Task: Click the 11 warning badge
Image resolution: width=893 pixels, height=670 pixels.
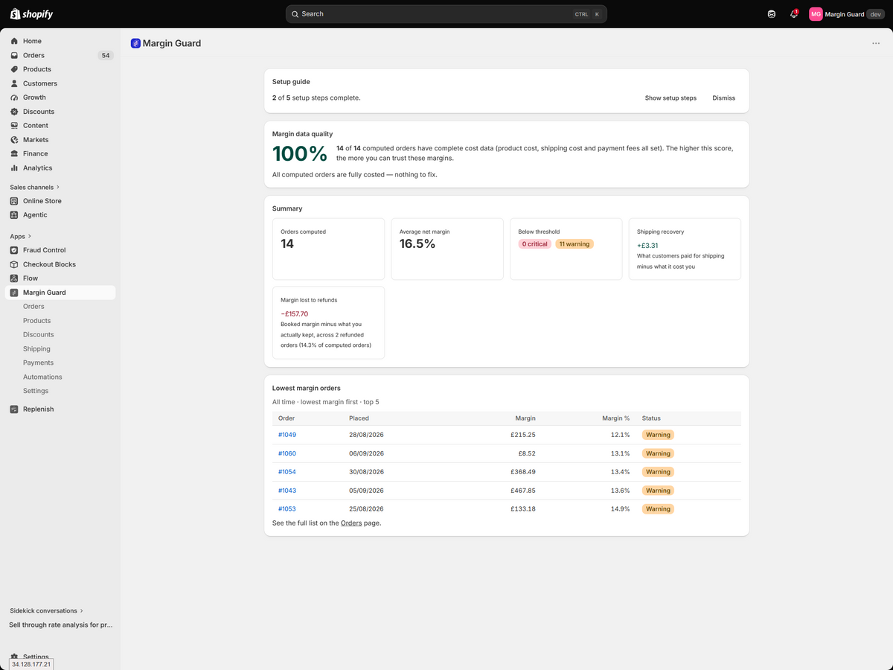Action: 574,244
